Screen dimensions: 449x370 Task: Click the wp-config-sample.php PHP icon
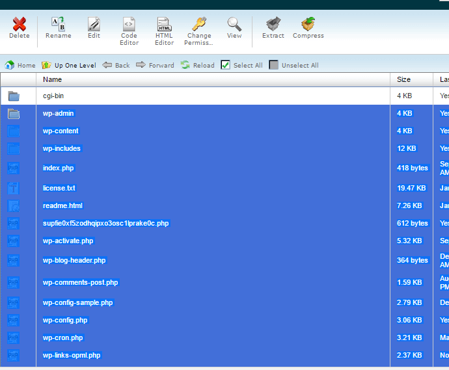pos(14,303)
